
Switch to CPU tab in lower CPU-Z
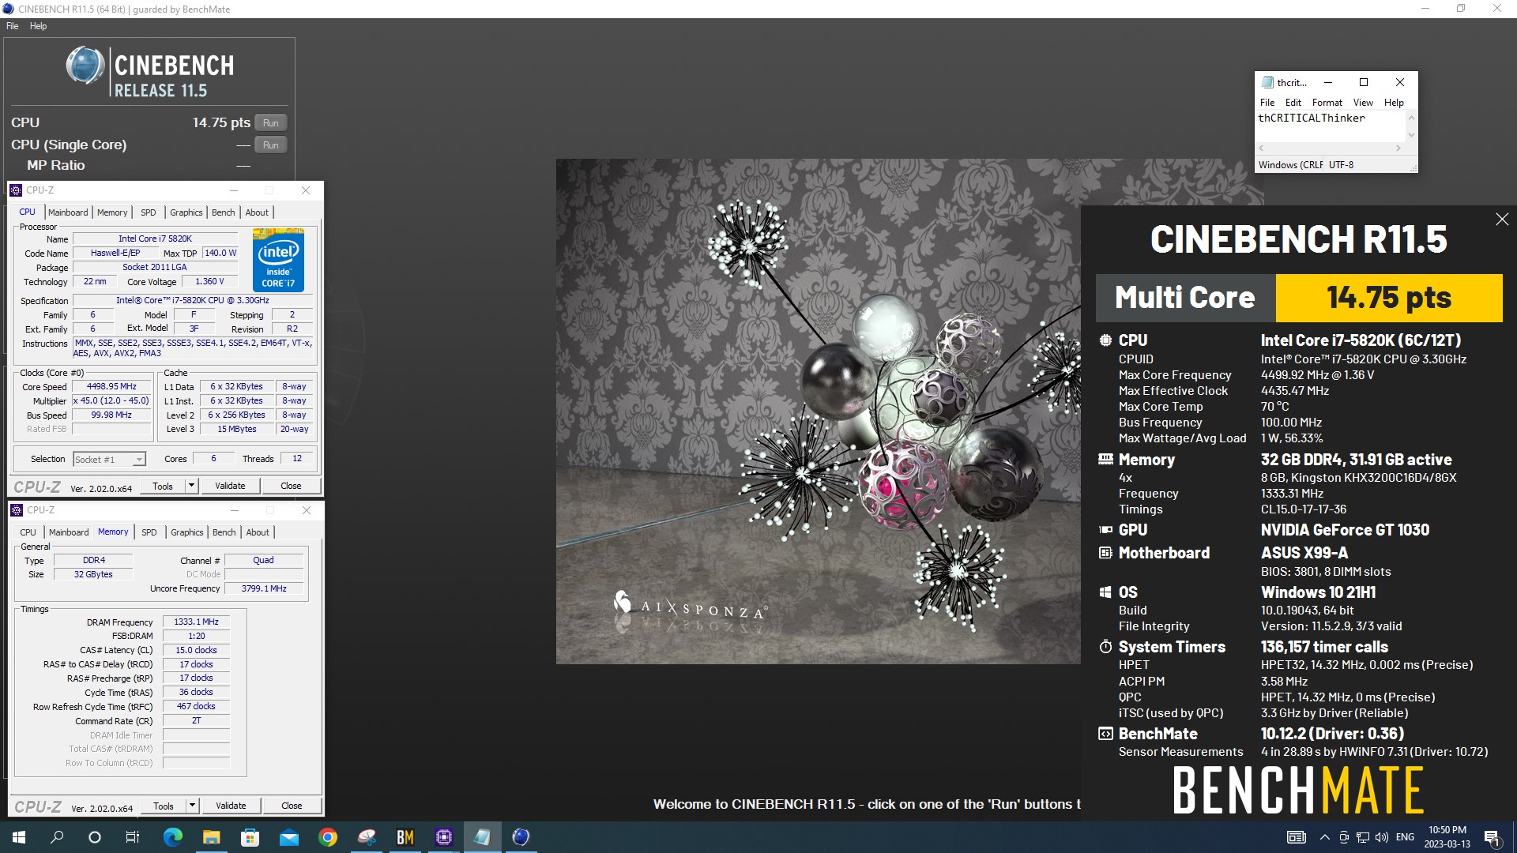[x=28, y=532]
